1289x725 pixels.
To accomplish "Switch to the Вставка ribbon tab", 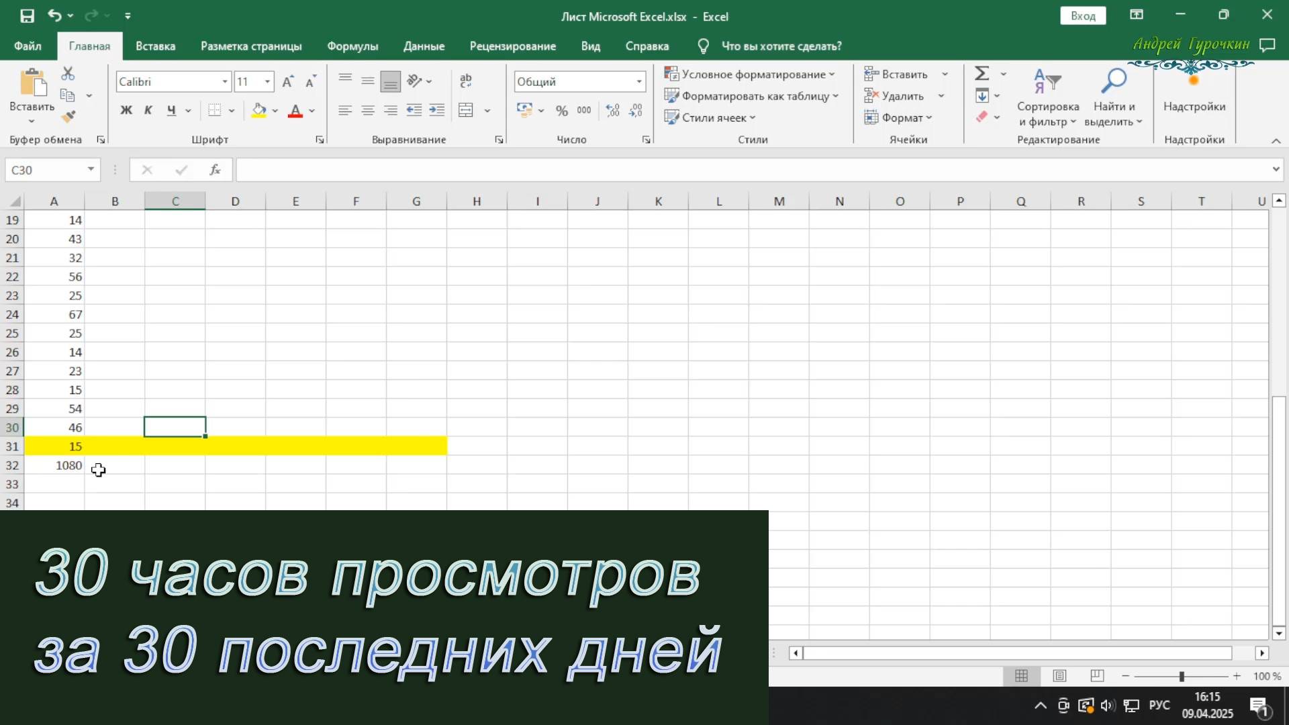I will [155, 46].
